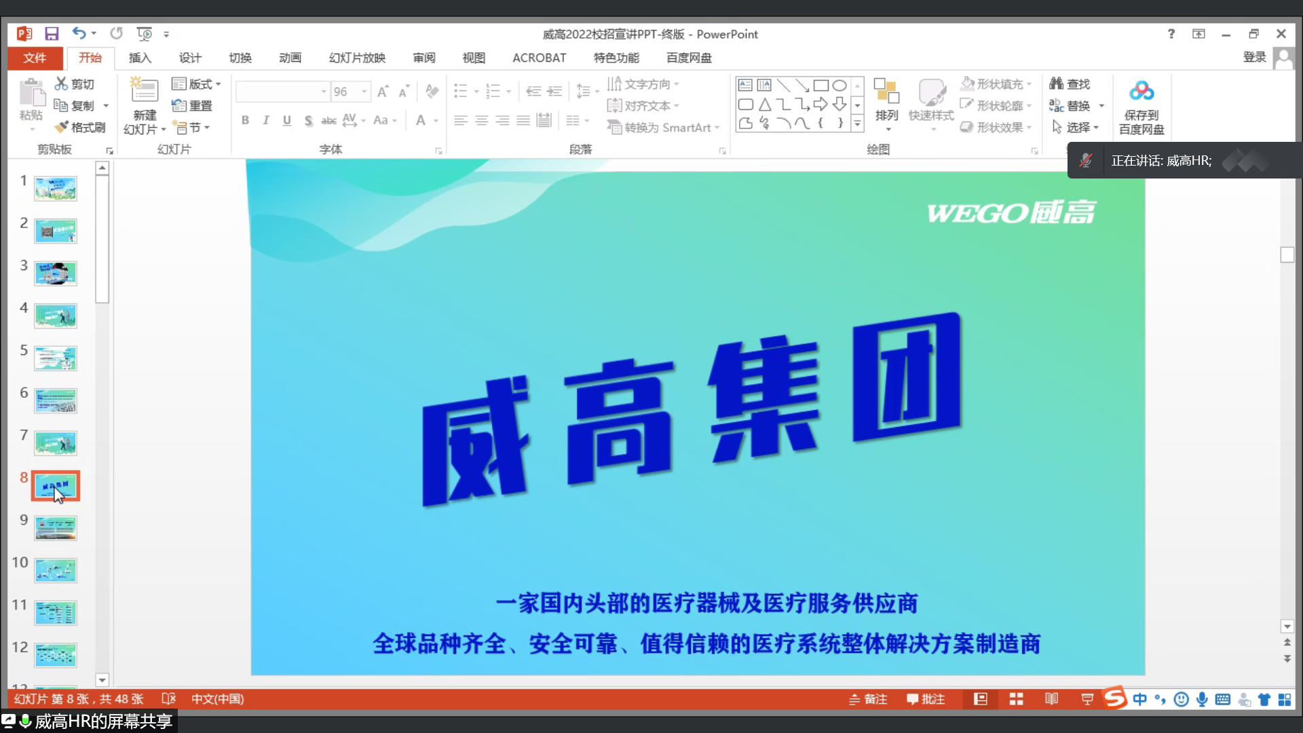This screenshot has width=1303, height=733.
Task: Open the Arrange (排列) tool
Action: pos(886,102)
